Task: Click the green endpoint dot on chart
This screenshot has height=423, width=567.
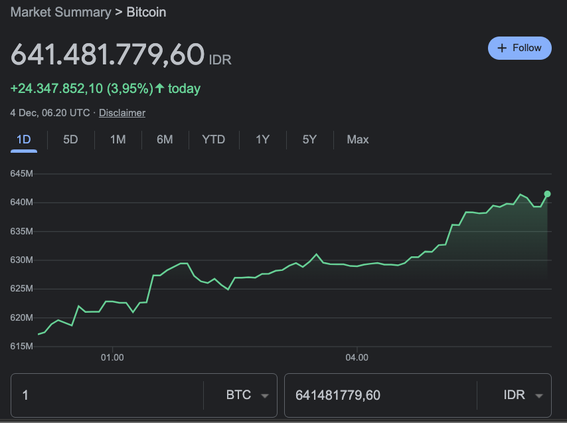Action: (x=547, y=194)
